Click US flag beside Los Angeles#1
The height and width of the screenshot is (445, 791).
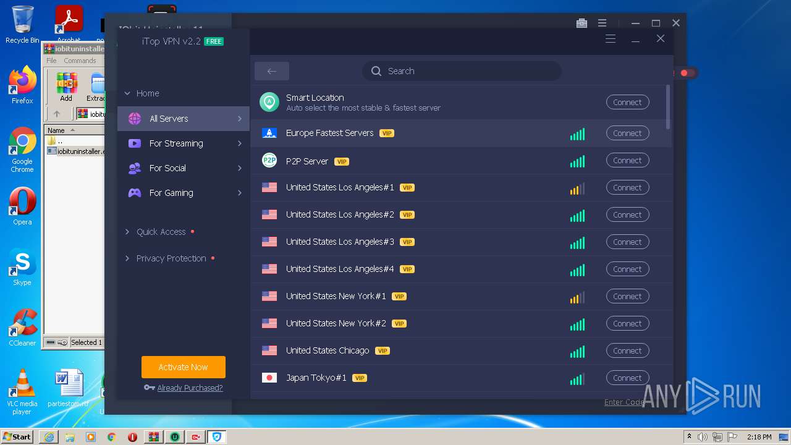tap(269, 187)
